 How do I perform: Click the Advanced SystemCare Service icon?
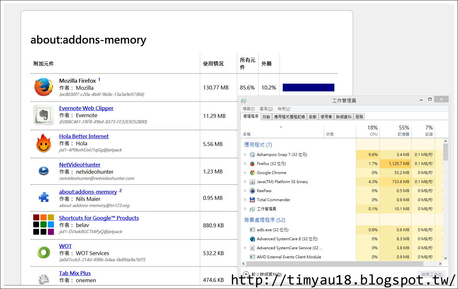point(252,248)
